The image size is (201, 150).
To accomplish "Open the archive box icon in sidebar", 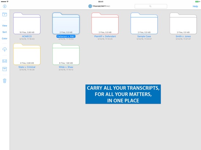I will 5,69.
